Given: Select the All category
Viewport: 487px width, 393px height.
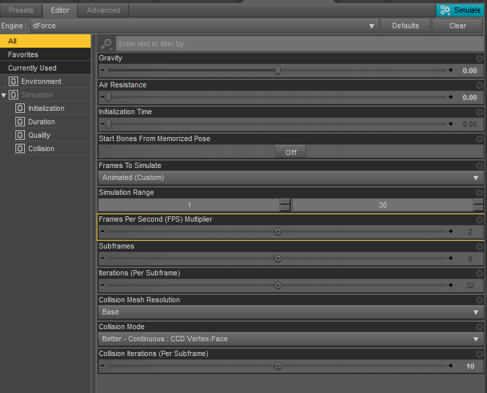Looking at the screenshot, I should pyautogui.click(x=46, y=41).
